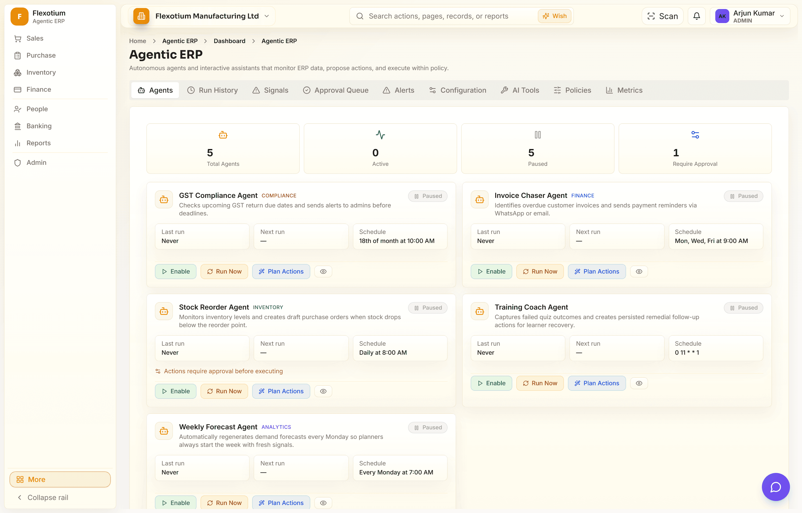Open the chat assistant bubble
The height and width of the screenshot is (513, 802).
click(x=775, y=487)
